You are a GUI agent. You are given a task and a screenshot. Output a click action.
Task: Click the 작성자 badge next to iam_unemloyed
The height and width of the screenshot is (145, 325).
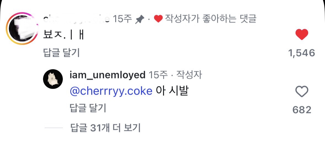pos(189,75)
